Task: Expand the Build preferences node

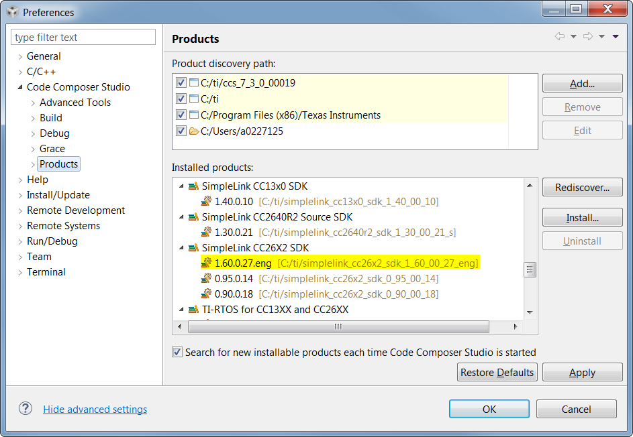Action: pos(33,119)
